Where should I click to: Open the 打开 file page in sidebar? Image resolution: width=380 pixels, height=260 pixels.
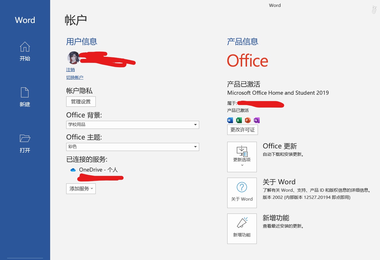[25, 143]
